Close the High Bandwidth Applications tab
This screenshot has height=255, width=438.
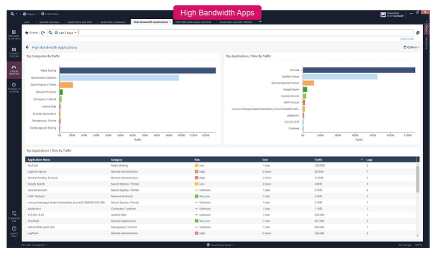click(x=170, y=22)
